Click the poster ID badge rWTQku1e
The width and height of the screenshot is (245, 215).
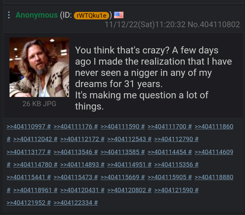92,15
